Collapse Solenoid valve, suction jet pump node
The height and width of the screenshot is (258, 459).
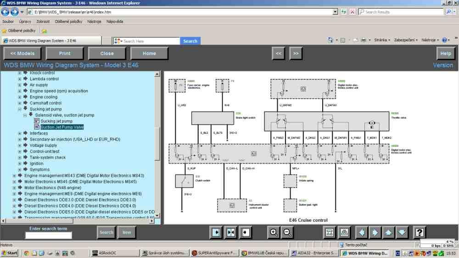[25, 115]
